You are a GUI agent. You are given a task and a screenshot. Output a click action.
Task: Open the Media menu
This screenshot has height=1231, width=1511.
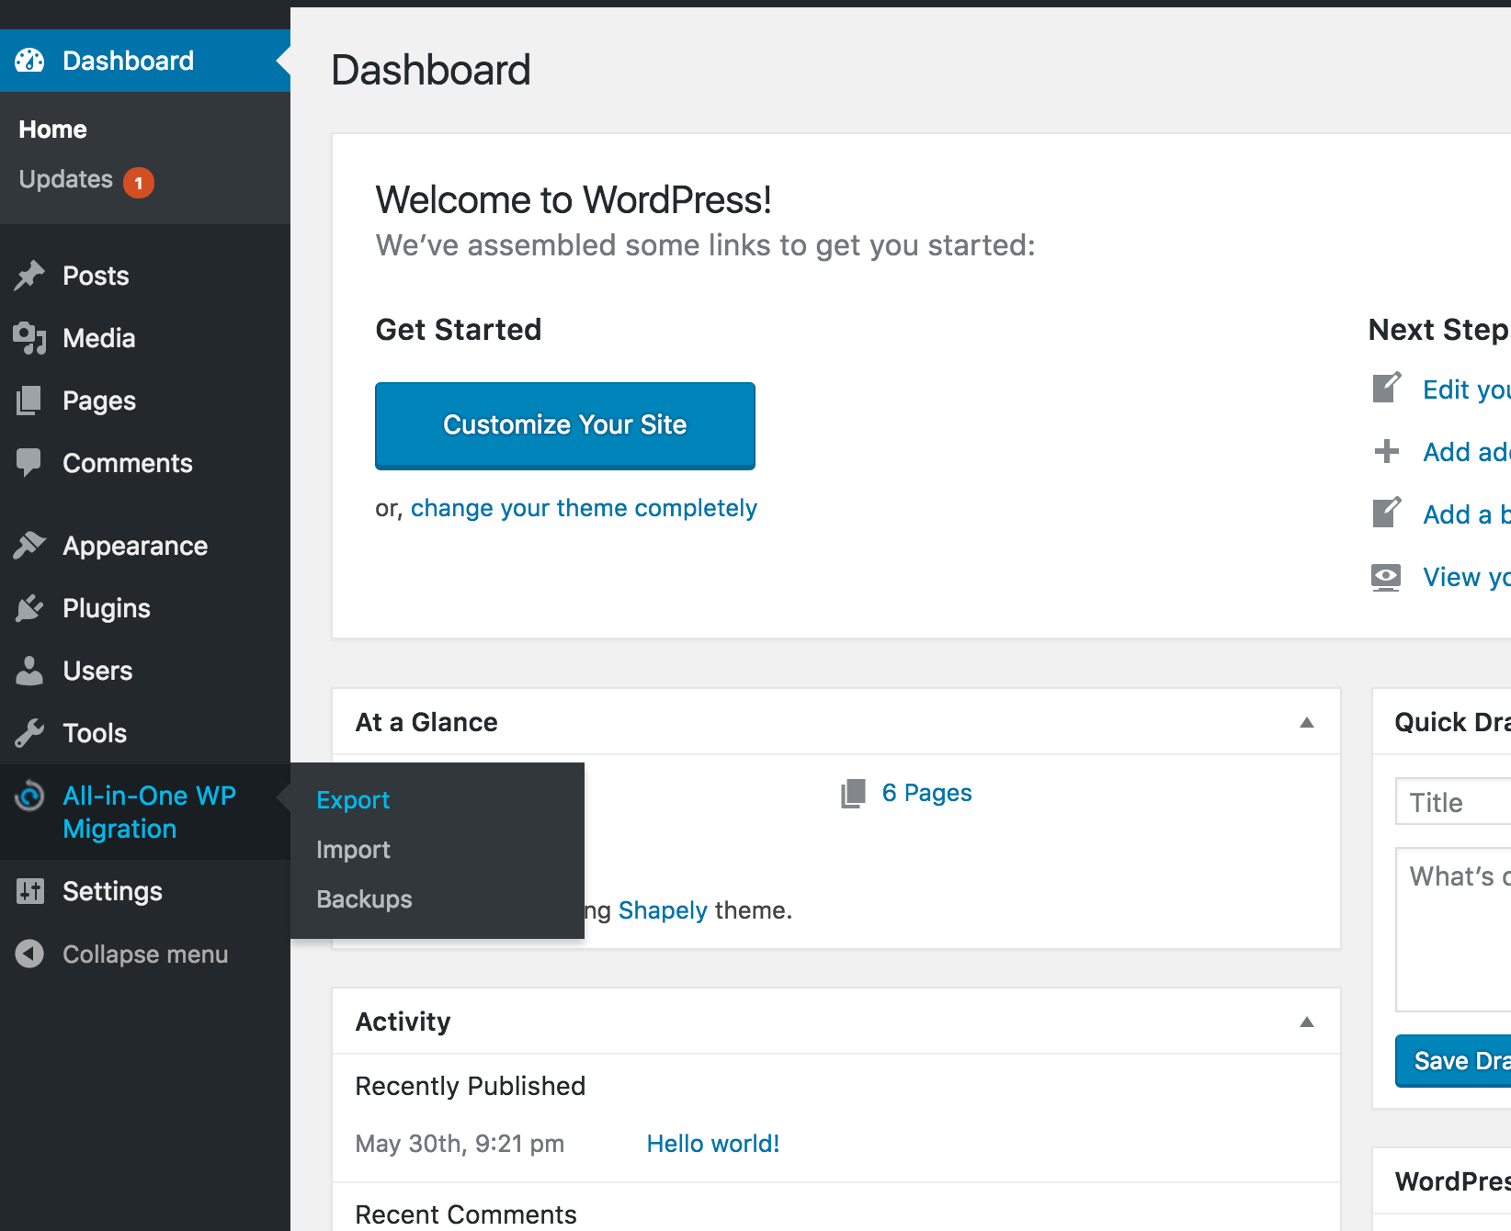[x=145, y=338]
